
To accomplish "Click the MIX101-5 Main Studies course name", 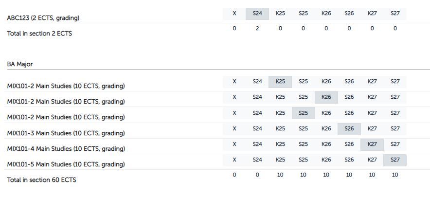I will [x=66, y=164].
